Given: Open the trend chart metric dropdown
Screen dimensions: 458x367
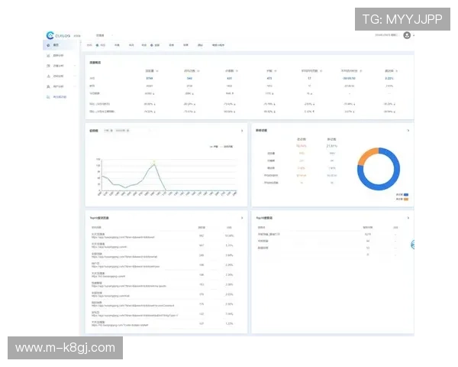Looking at the screenshot, I should (108, 131).
